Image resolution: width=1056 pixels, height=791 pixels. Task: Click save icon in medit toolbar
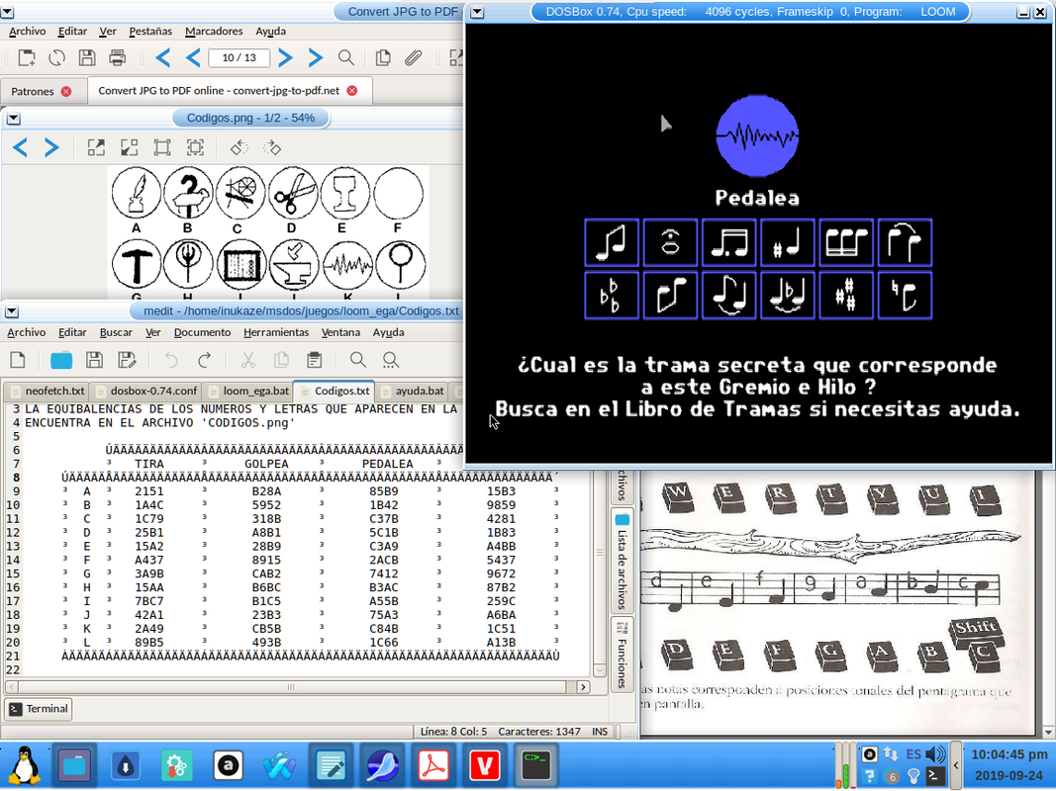94,360
